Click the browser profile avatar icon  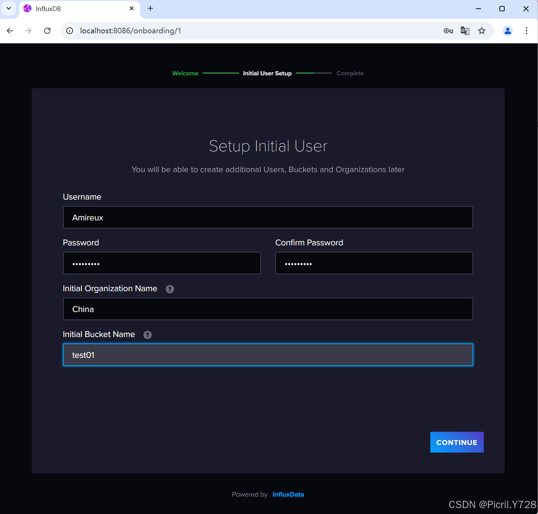[x=508, y=31]
